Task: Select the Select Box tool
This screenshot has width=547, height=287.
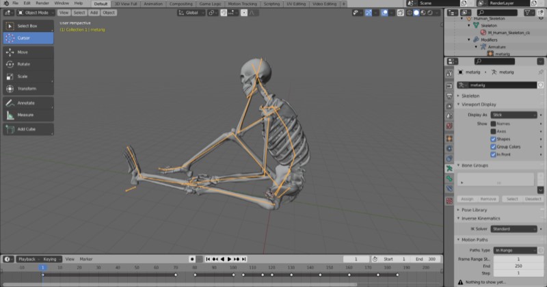Action: click(27, 25)
